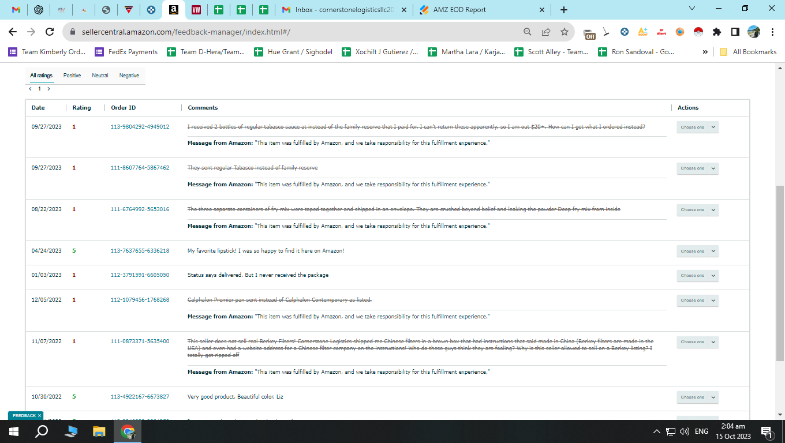Open order 112-3791591-6605050
Viewport: 785px width, 443px height.
pos(140,275)
